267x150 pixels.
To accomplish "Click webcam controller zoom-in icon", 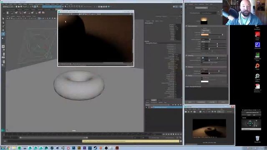I will pos(256,121).
